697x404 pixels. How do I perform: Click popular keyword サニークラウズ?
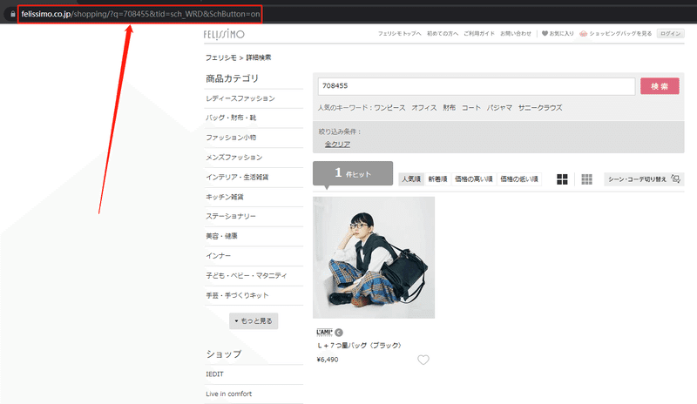(540, 108)
